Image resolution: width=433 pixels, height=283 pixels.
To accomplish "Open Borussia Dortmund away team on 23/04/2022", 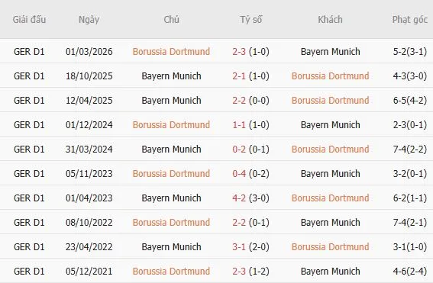I will click(330, 246).
